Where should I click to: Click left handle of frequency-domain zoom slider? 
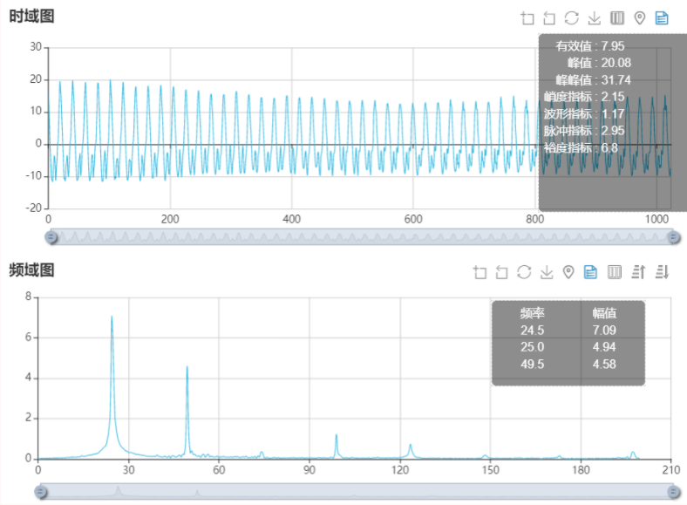[41, 492]
